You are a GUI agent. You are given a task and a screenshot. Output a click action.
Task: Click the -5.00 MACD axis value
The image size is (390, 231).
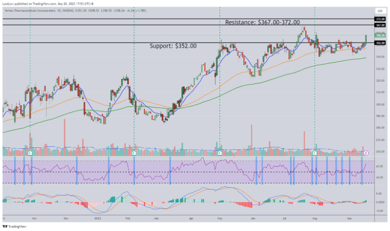coord(380,211)
